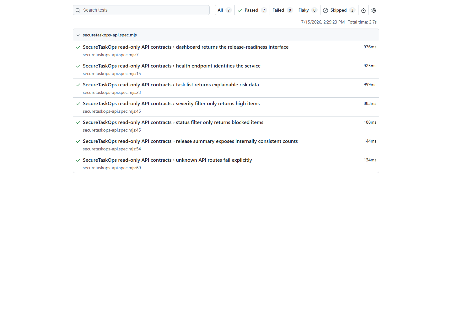The image size is (452, 314).
Task: Open release summary internally consistent counts test
Action: [190, 141]
